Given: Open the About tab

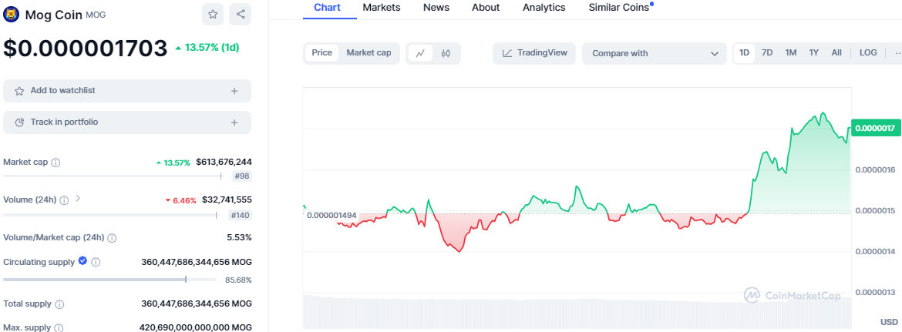Looking at the screenshot, I should (x=486, y=8).
